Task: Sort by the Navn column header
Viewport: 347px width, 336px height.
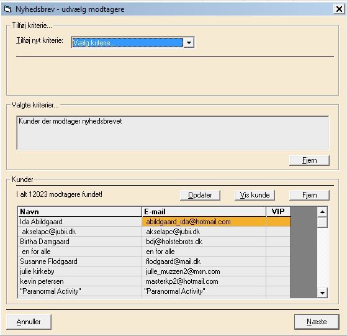Action: [79, 212]
